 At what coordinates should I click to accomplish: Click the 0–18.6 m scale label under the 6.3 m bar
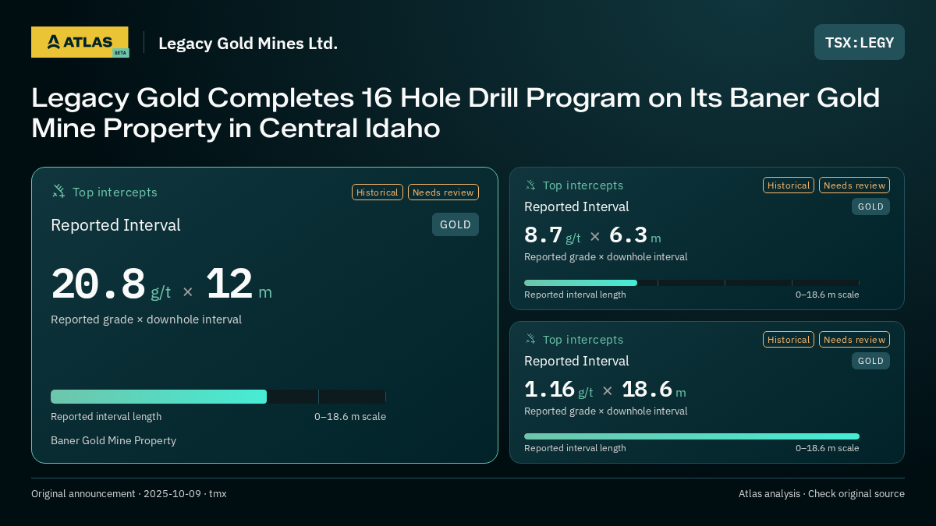coord(828,295)
